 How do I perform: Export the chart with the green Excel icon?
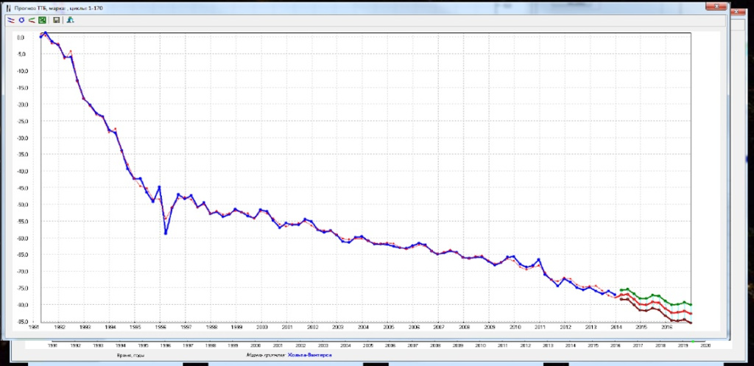click(x=42, y=20)
